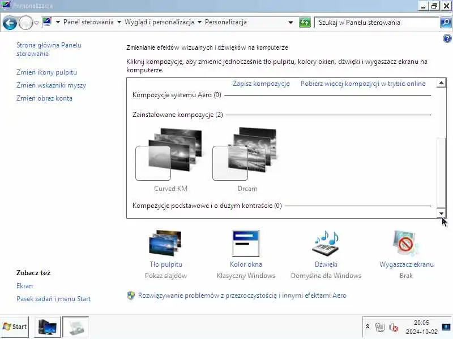Open the Start menu button
This screenshot has width=453, height=339.
[x=15, y=327]
